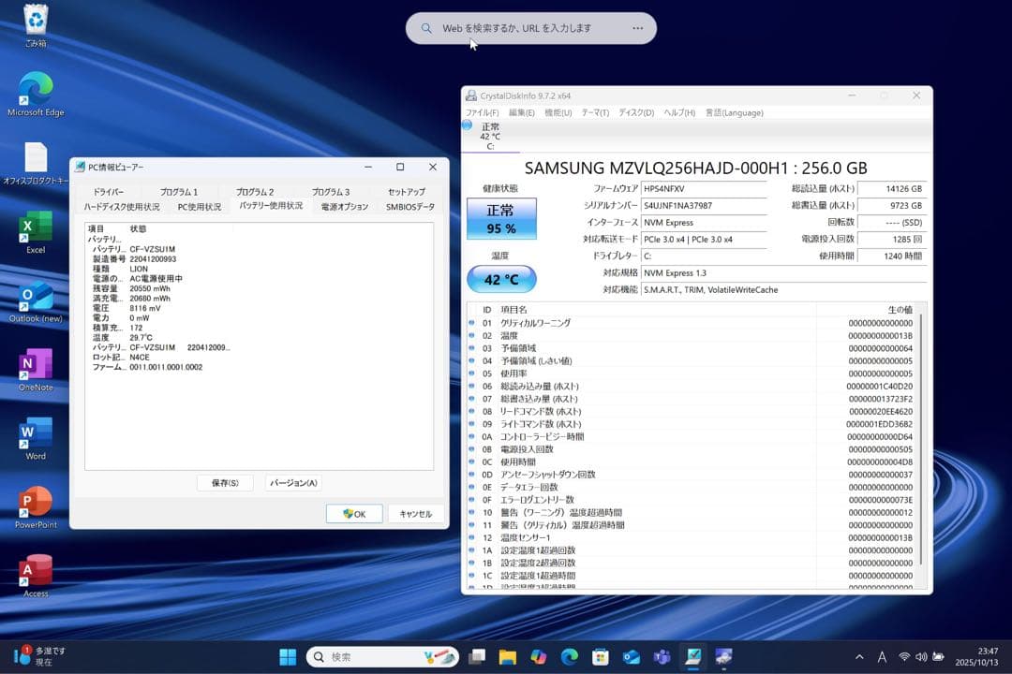
Task: Switch to the ハードディスク使用状況 tab
Action: tap(121, 207)
